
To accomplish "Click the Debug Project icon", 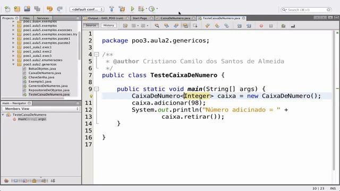I will 141,9.
